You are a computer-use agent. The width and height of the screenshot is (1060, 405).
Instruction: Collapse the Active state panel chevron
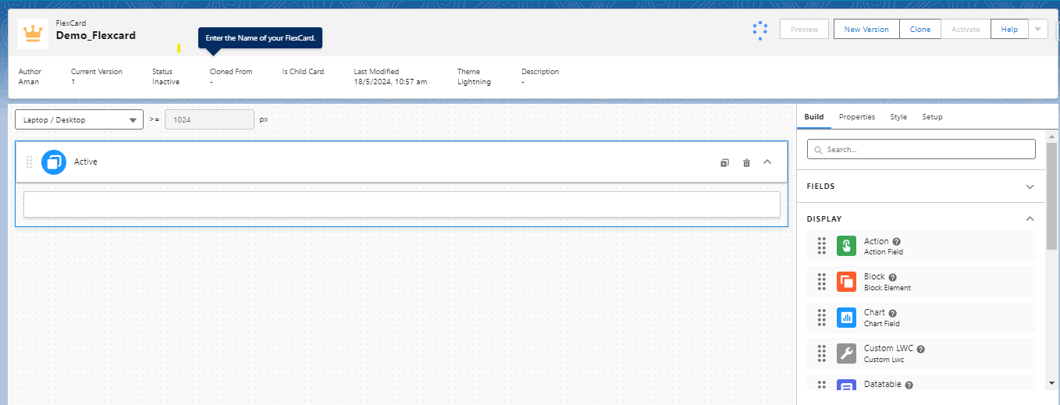(x=767, y=162)
